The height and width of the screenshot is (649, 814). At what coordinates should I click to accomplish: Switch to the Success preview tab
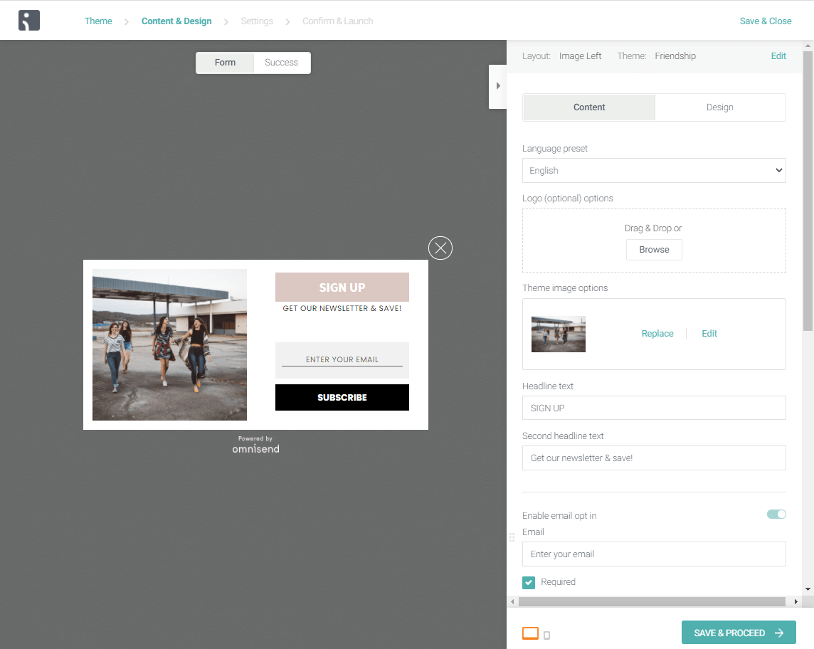point(281,63)
